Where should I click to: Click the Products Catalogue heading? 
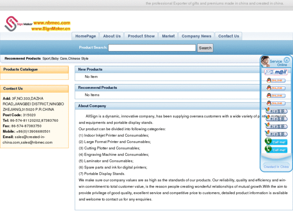21,70
